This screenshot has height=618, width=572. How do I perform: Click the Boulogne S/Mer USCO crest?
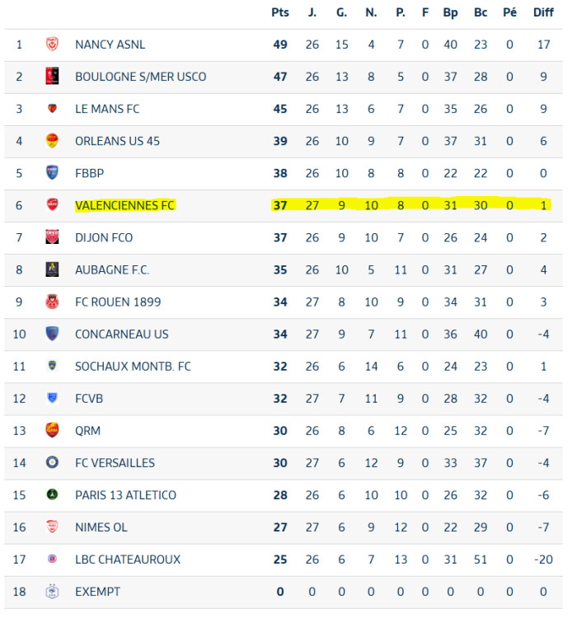coord(52,77)
